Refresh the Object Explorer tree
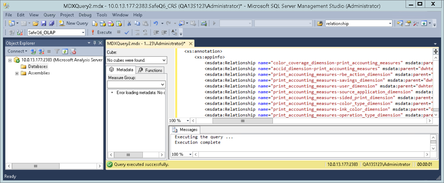Viewport: 444px width, 183px height. point(65,51)
